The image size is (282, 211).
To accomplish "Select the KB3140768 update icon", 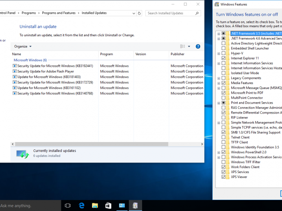I will pyautogui.click(x=15, y=93).
